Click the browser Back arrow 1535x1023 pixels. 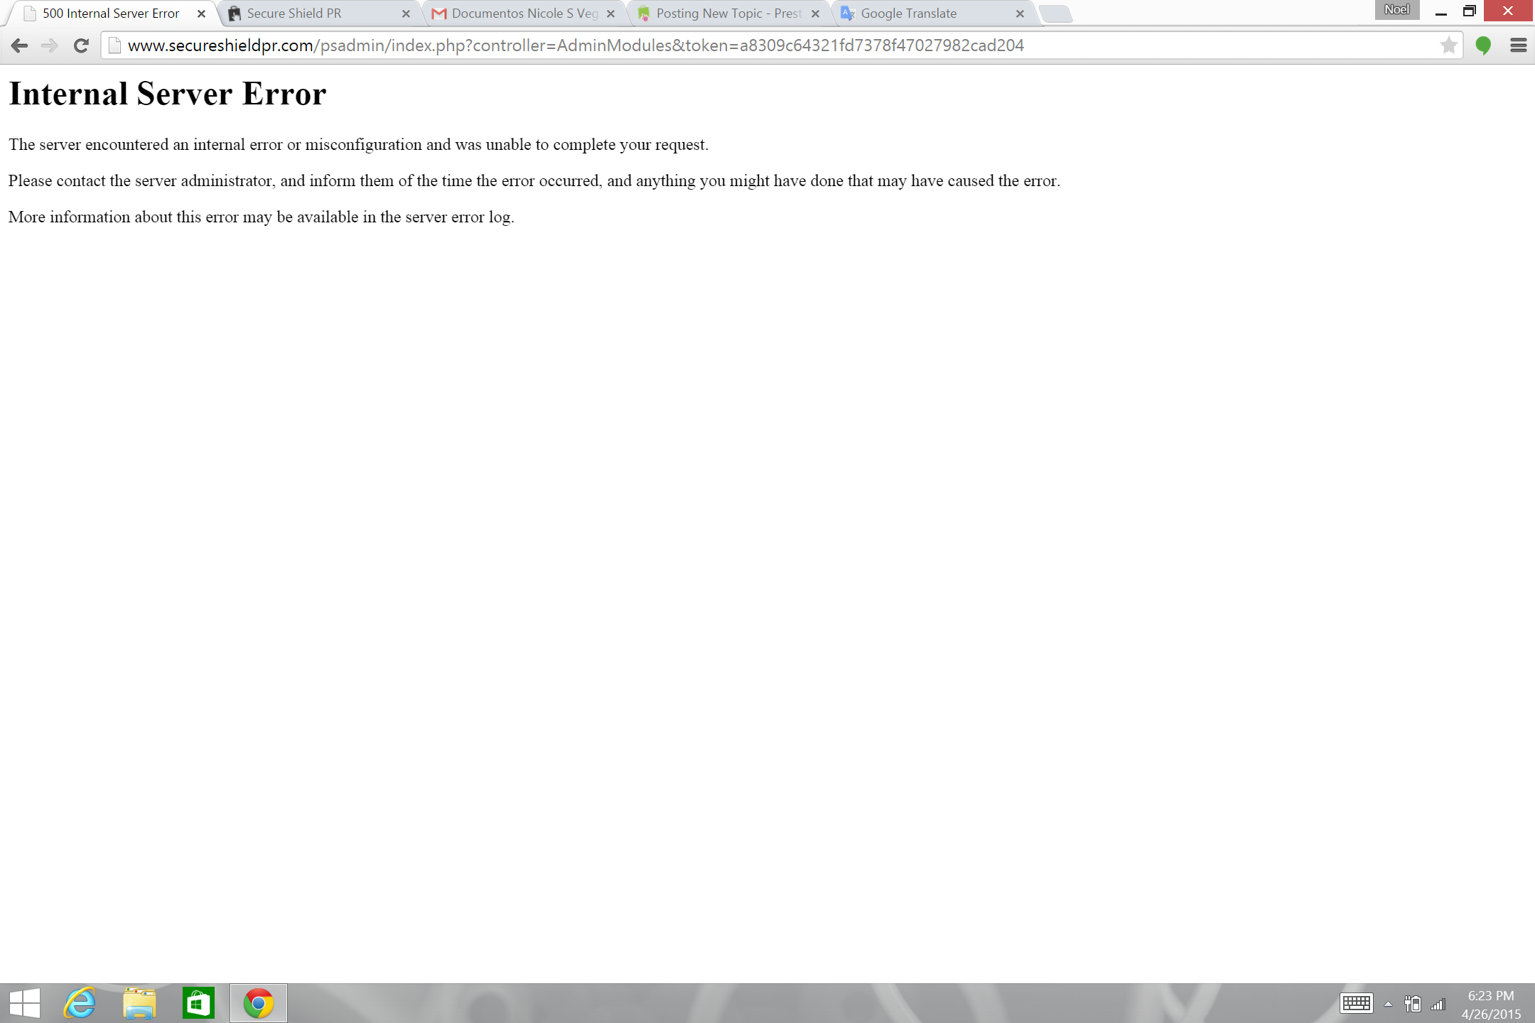tap(19, 45)
